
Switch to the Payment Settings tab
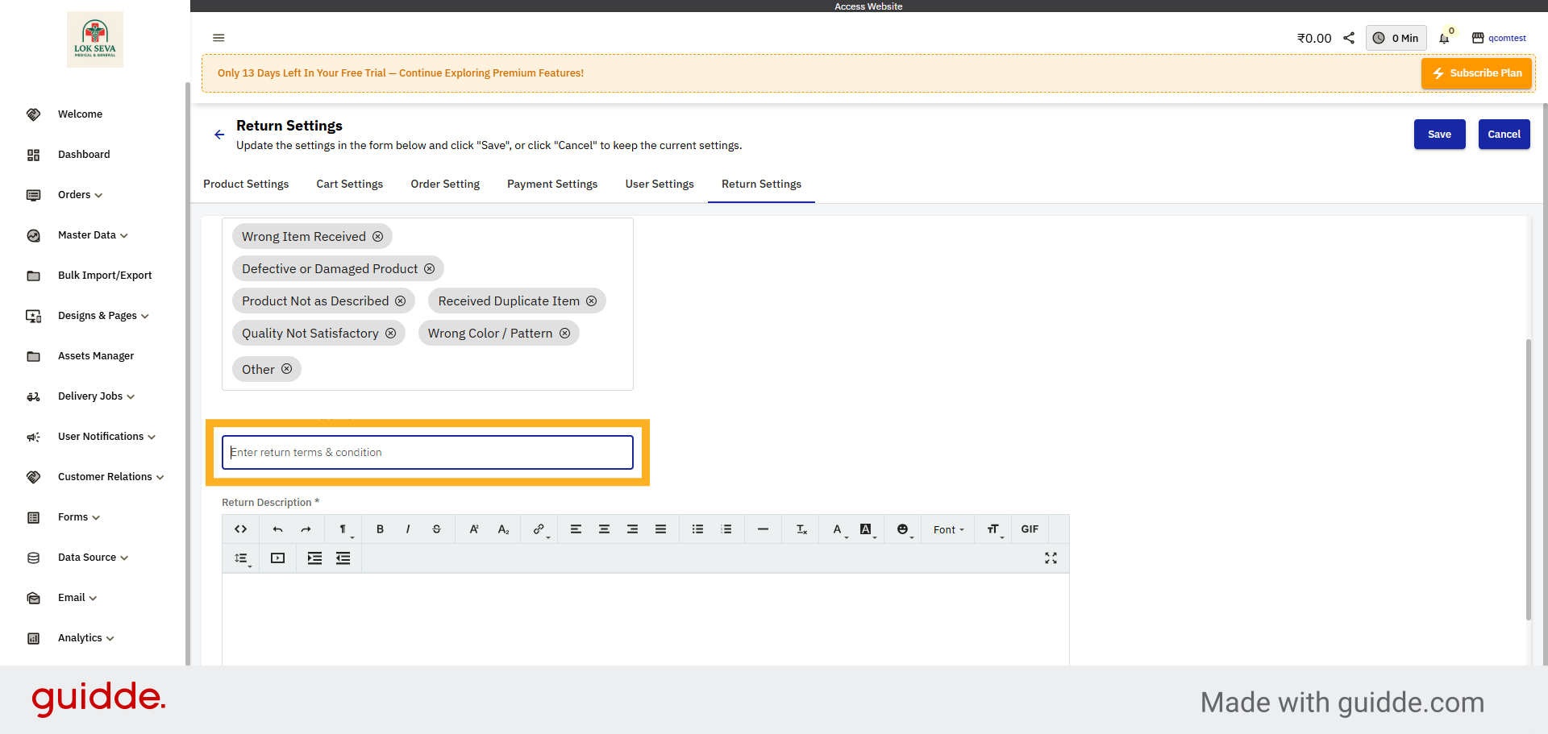(552, 184)
